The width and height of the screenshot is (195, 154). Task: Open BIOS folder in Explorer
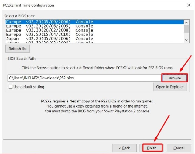170,87
